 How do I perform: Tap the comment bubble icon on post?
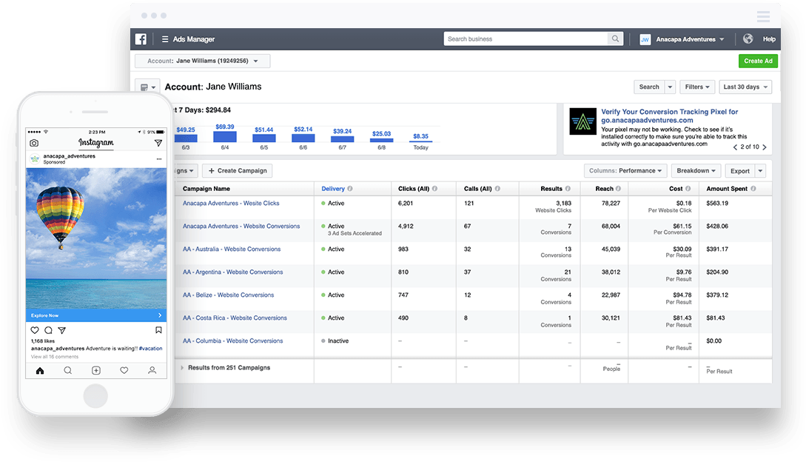tap(48, 330)
